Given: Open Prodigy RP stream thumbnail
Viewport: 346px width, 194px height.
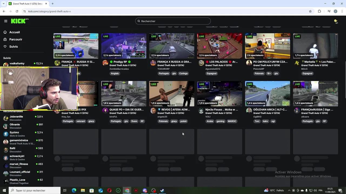Looking at the screenshot, I should click(x=124, y=46).
